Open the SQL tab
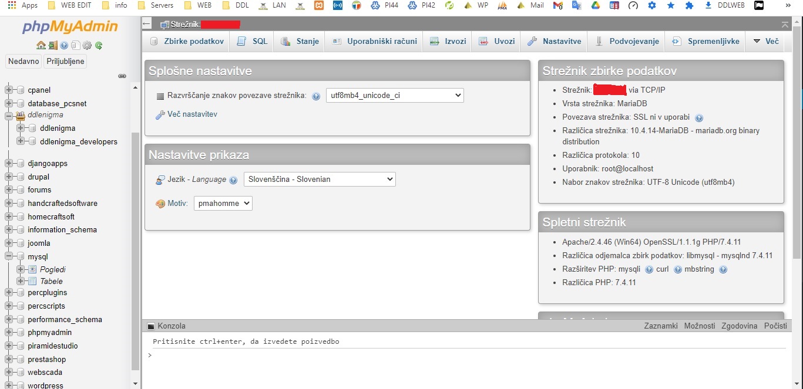 [253, 41]
